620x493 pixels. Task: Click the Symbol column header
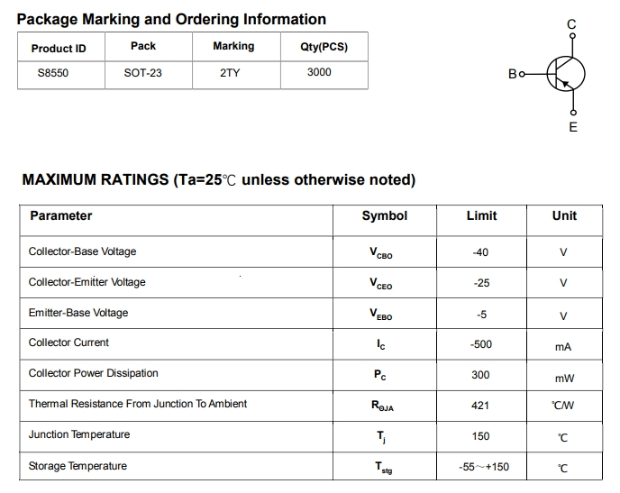coord(385,215)
